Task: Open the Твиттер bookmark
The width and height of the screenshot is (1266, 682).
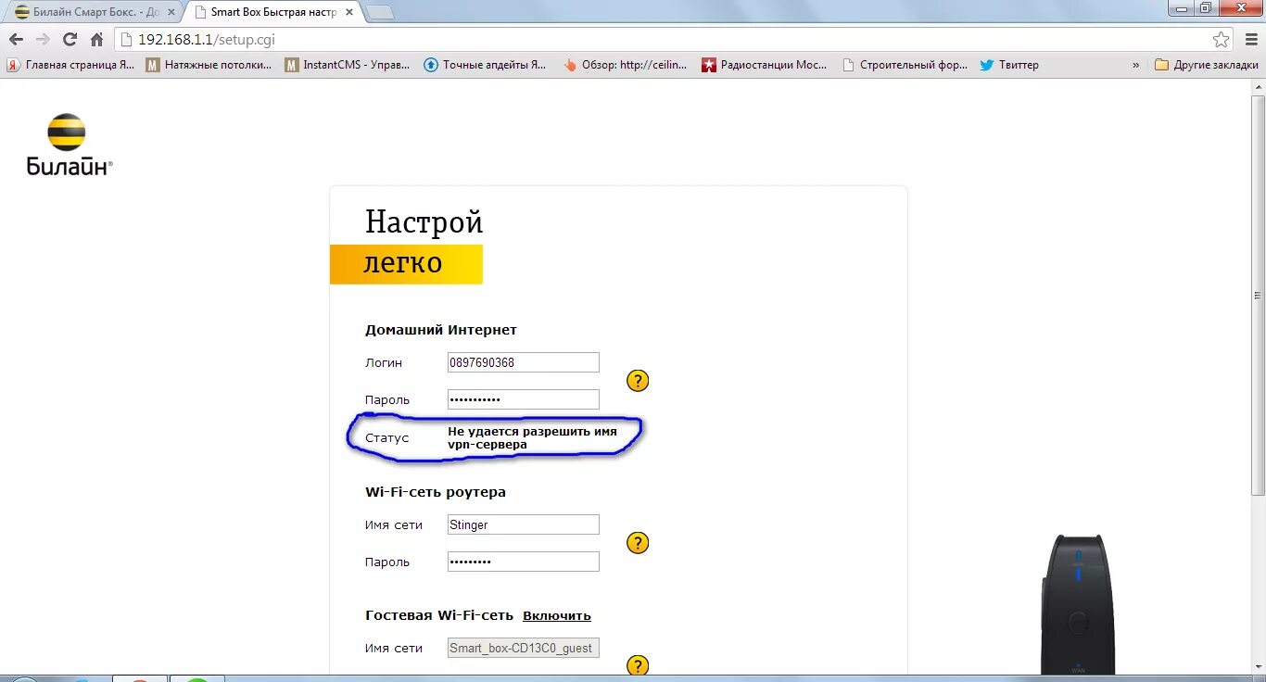Action: [1009, 65]
